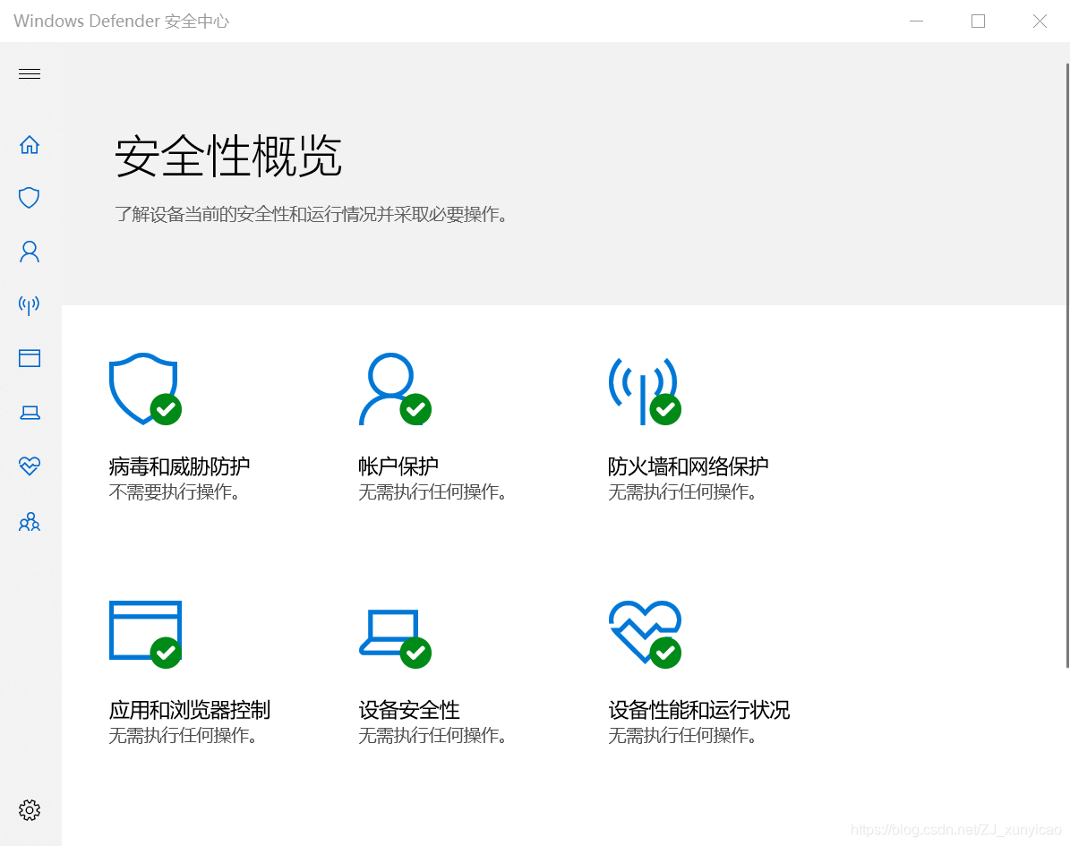Open the sidebar firewall antenna icon
The height and width of the screenshot is (846, 1070).
click(x=30, y=304)
